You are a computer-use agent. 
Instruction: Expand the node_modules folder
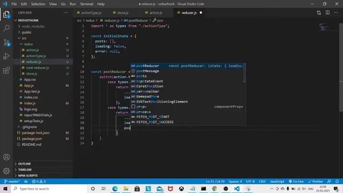click(33, 26)
